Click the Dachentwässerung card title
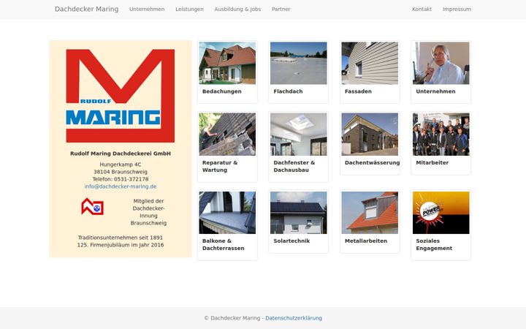 pos(372,162)
